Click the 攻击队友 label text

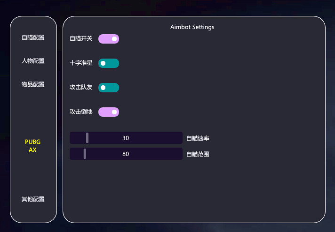point(81,87)
